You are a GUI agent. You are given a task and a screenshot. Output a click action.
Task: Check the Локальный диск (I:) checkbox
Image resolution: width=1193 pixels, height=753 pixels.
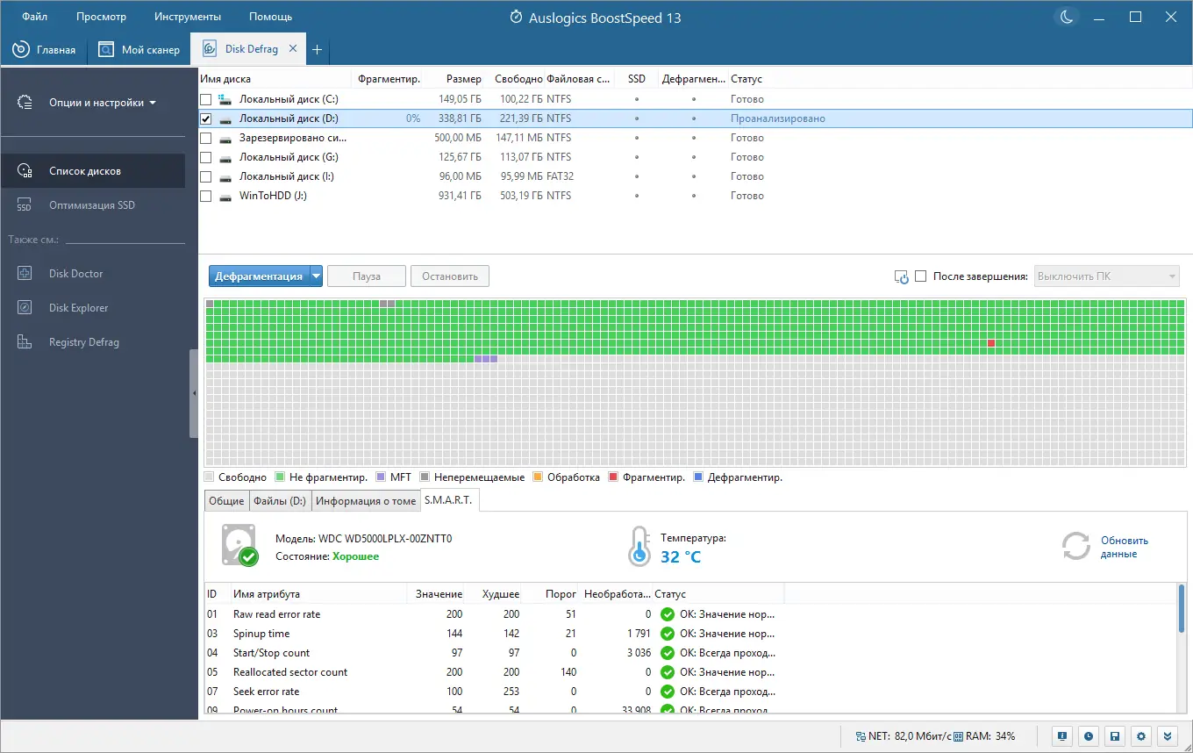[x=206, y=176]
